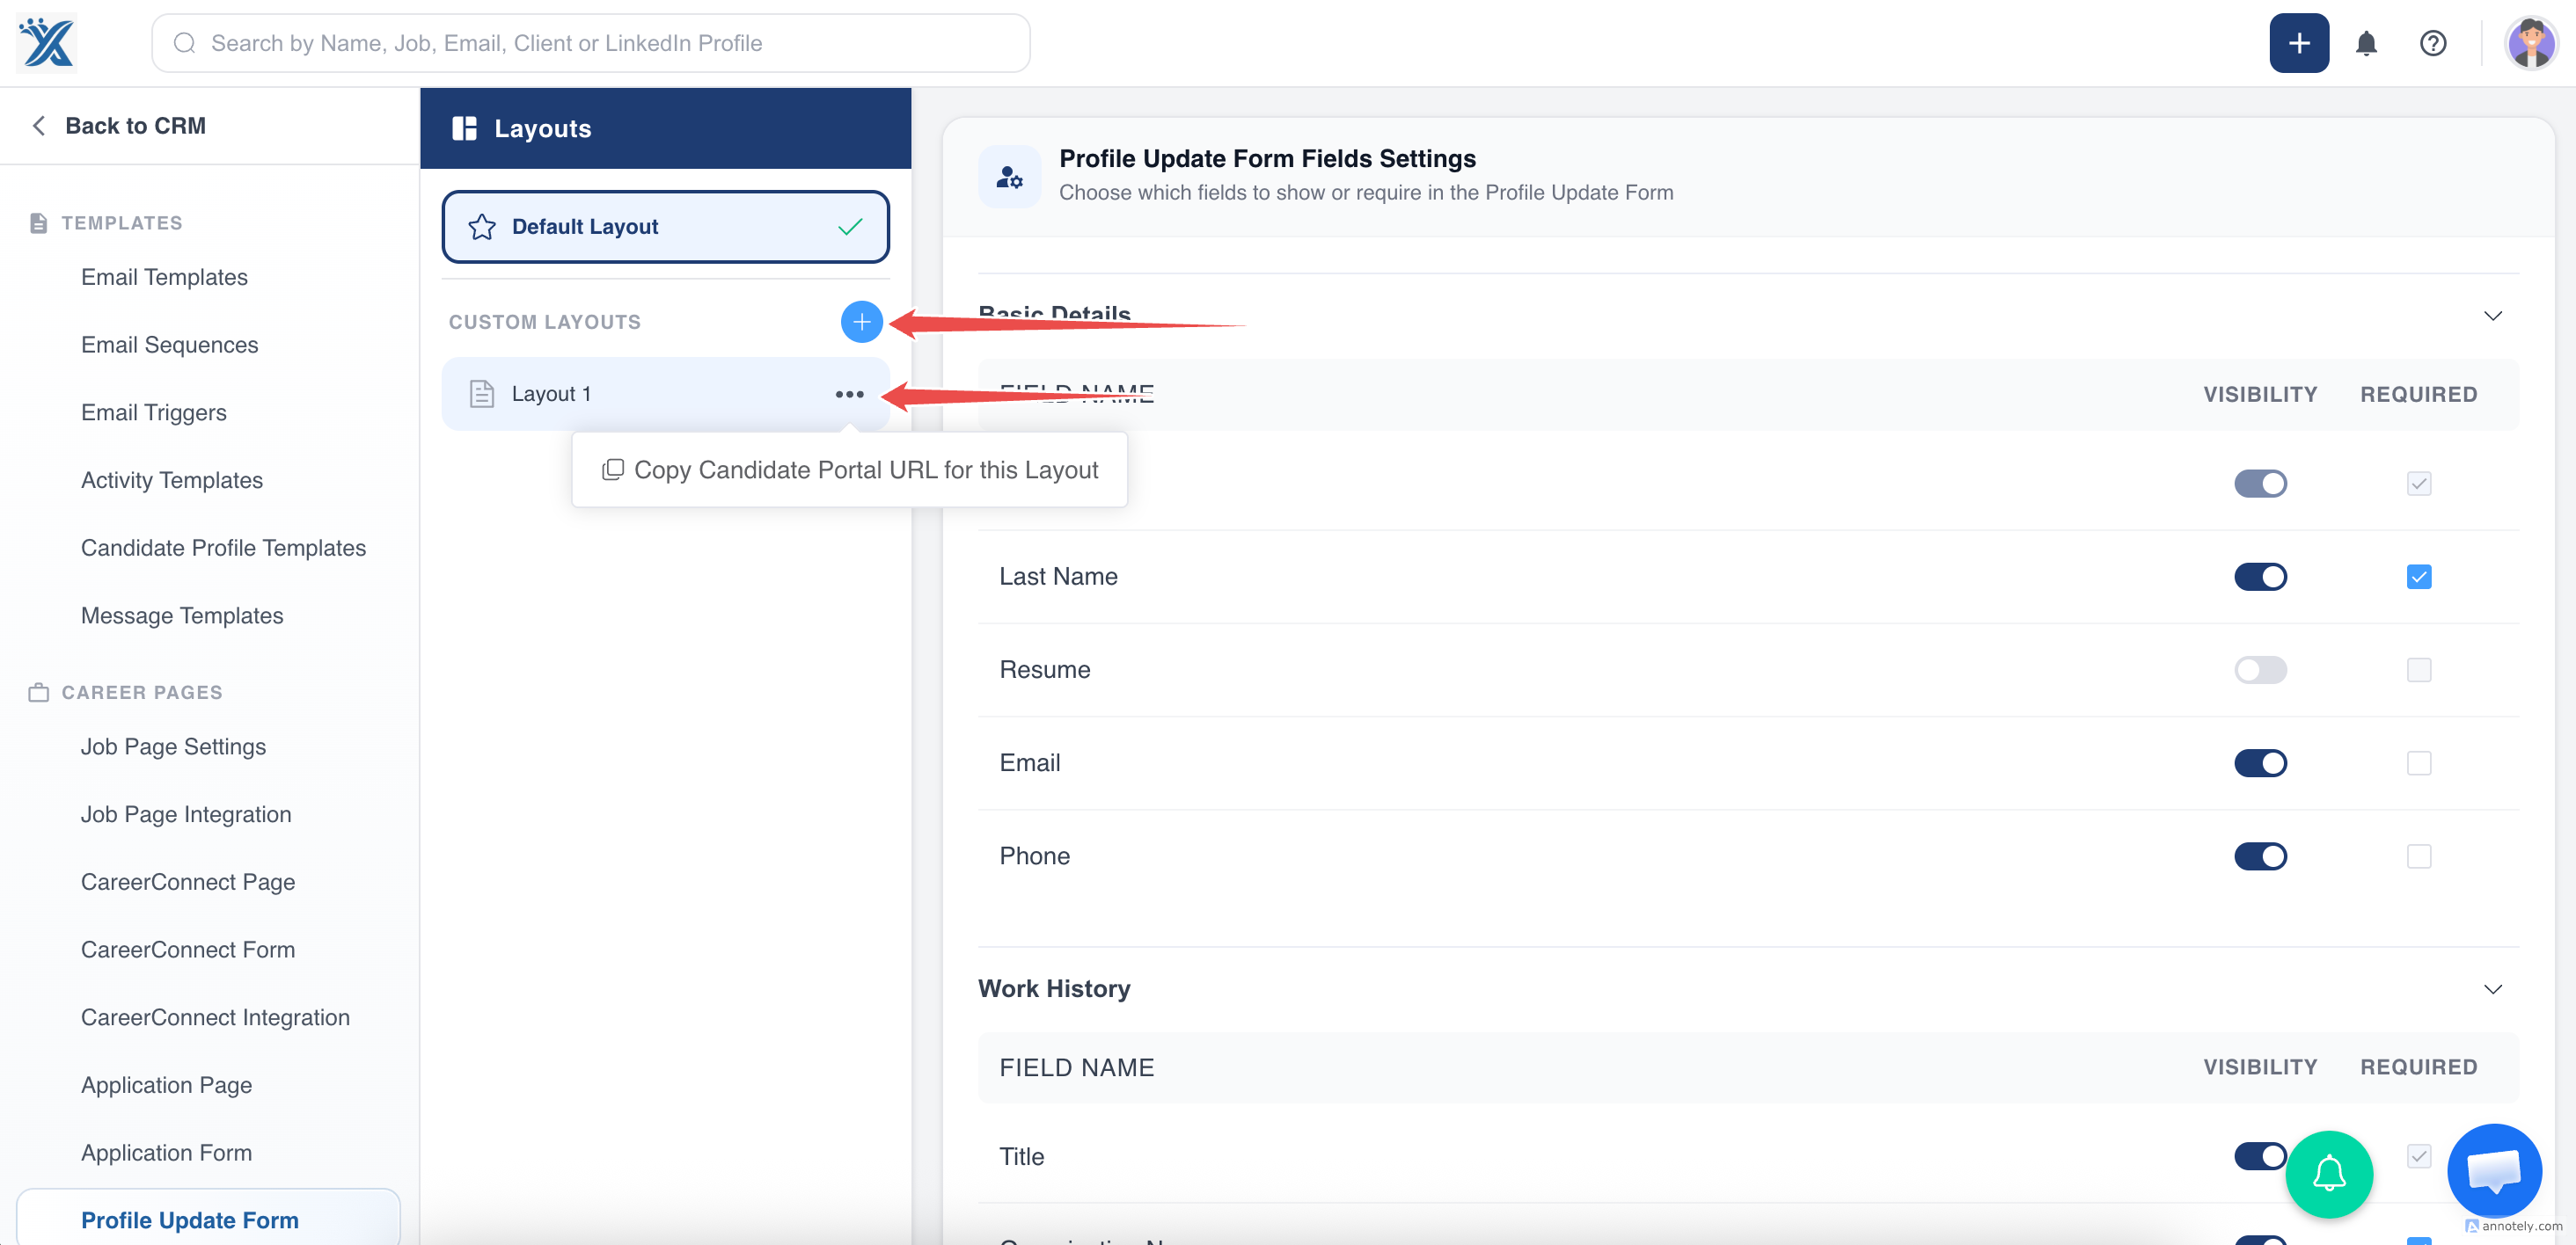This screenshot has width=2576, height=1245.
Task: Add a new custom layout
Action: [861, 322]
